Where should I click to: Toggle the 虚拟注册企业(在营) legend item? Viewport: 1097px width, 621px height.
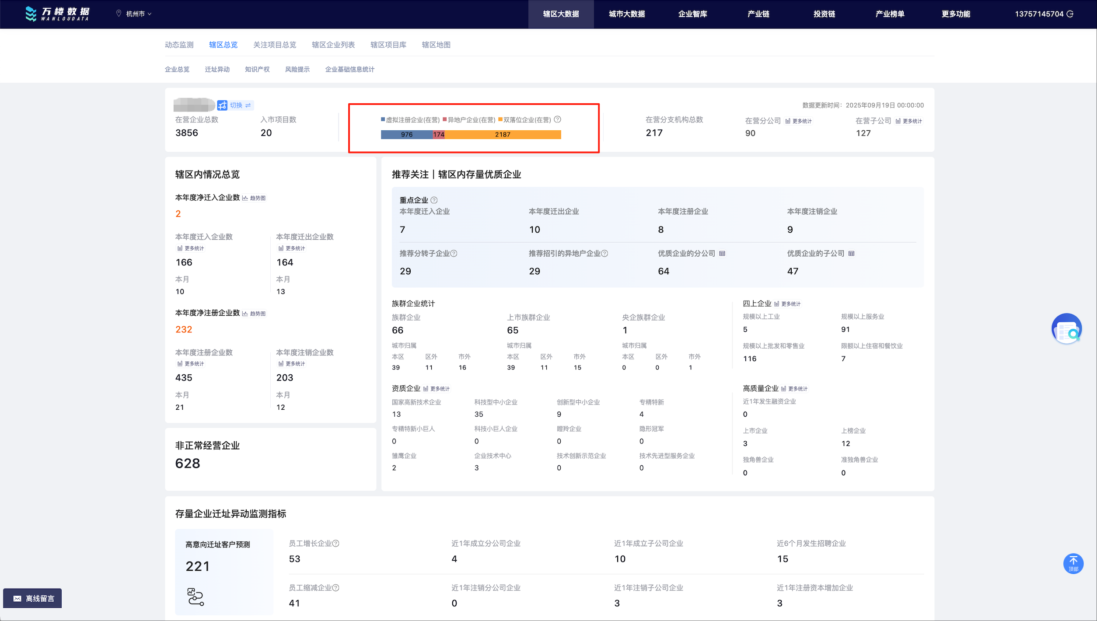[410, 120]
